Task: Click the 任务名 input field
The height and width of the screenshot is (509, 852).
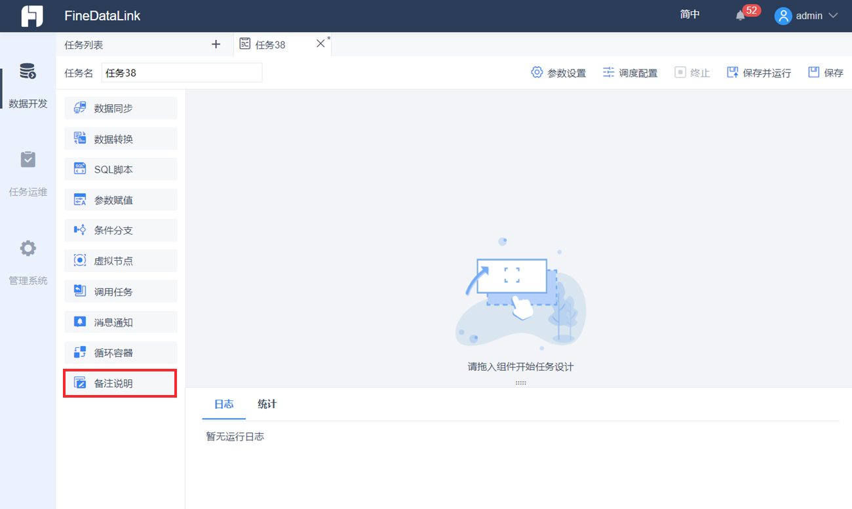Action: coord(182,73)
